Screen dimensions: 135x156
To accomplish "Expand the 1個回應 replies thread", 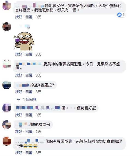I will [x=30, y=99].
